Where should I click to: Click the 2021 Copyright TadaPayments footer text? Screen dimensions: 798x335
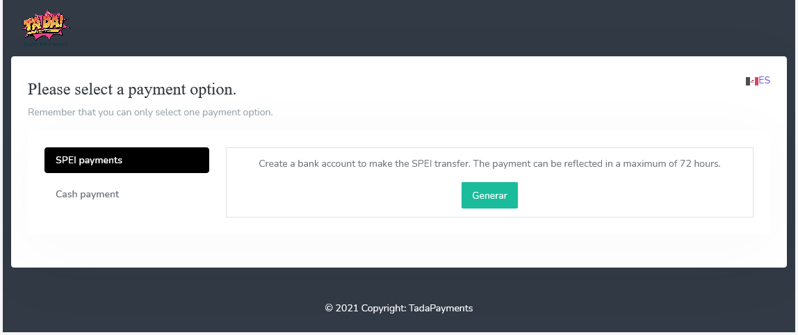pos(399,308)
